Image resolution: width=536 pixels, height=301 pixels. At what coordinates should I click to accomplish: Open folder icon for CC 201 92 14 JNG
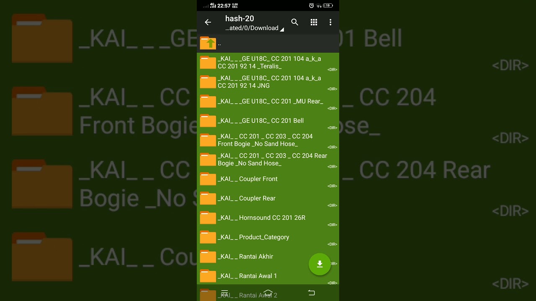(x=208, y=82)
